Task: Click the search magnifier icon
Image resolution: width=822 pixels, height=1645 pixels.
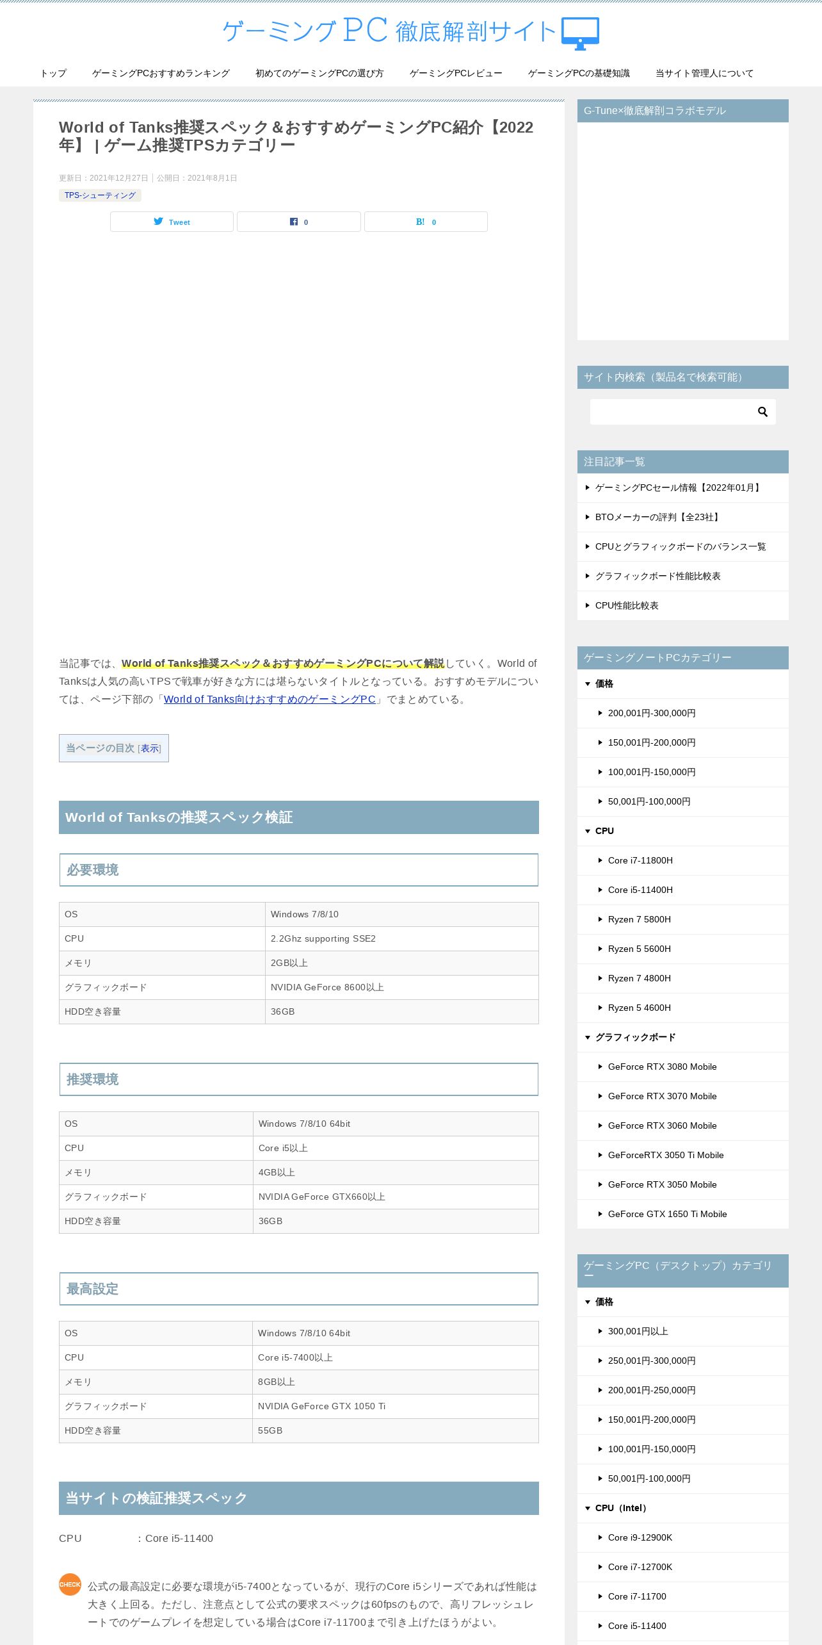Action: tap(762, 412)
